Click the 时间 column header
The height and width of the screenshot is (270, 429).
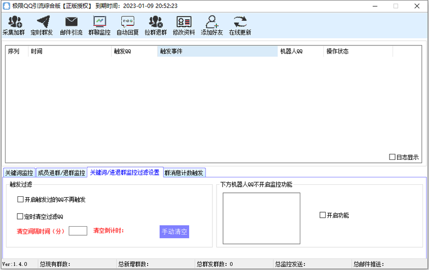click(x=70, y=51)
